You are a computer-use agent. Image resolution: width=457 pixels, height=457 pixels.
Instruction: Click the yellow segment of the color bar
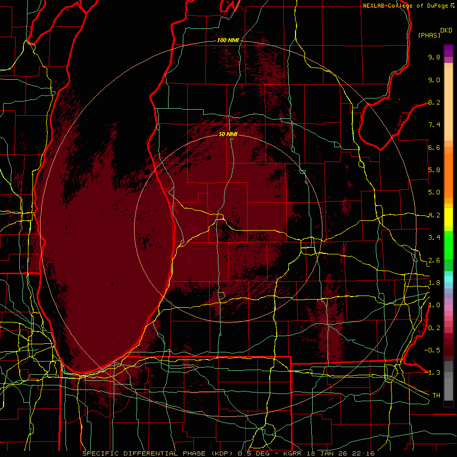(x=448, y=217)
